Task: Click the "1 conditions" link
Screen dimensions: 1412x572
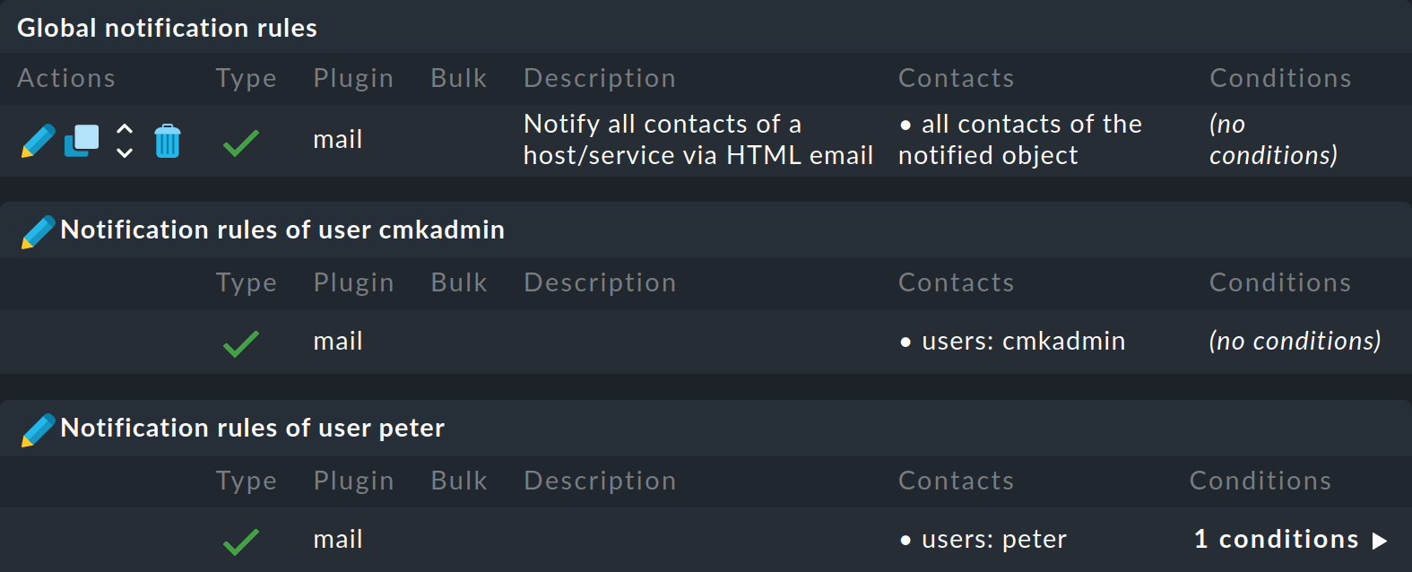Action: coord(1276,539)
